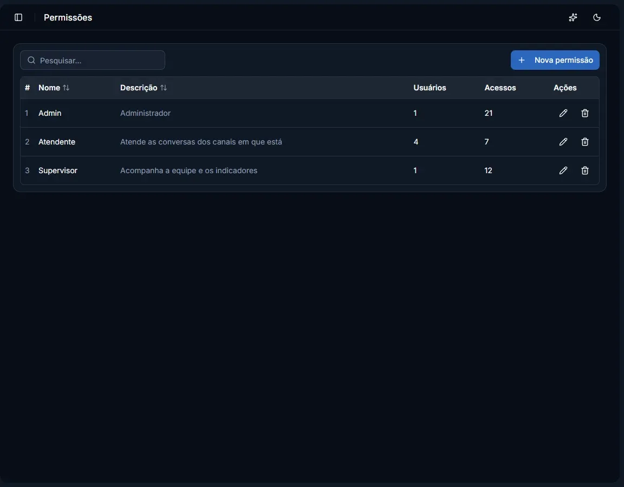Click the # column header
624x487 pixels.
[x=27, y=88]
